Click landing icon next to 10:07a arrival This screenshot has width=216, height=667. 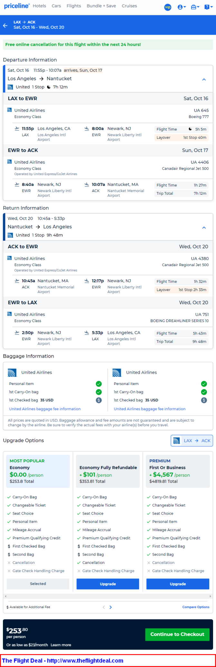[x=87, y=184]
